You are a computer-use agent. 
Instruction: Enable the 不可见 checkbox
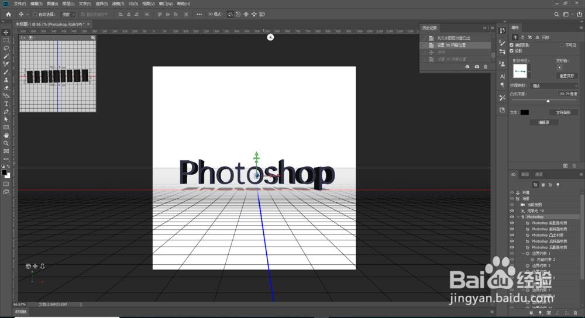pos(562,45)
